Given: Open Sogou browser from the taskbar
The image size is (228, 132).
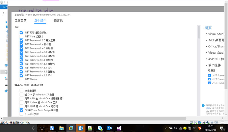Looking at the screenshot, I should [52, 128].
